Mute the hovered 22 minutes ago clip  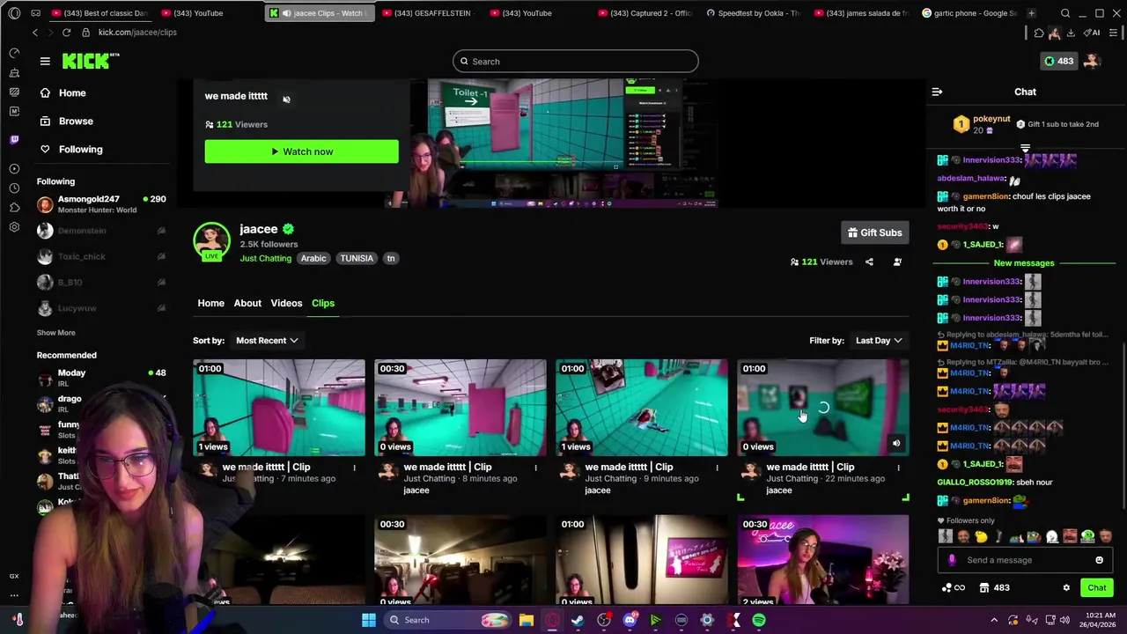coord(896,444)
